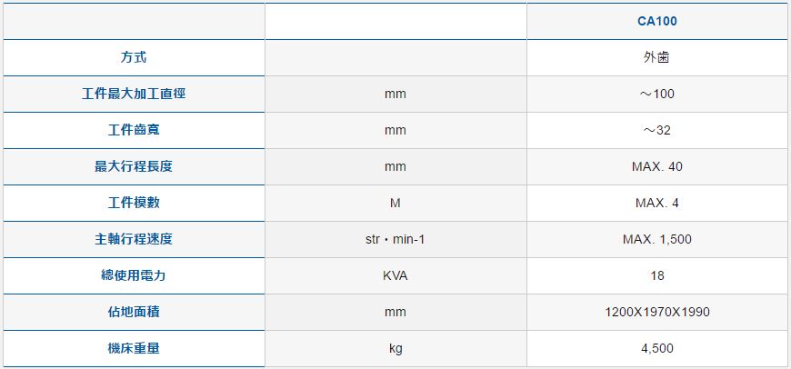Click the MAX. 1,500 value cell
This screenshot has width=791, height=369.
(657, 239)
